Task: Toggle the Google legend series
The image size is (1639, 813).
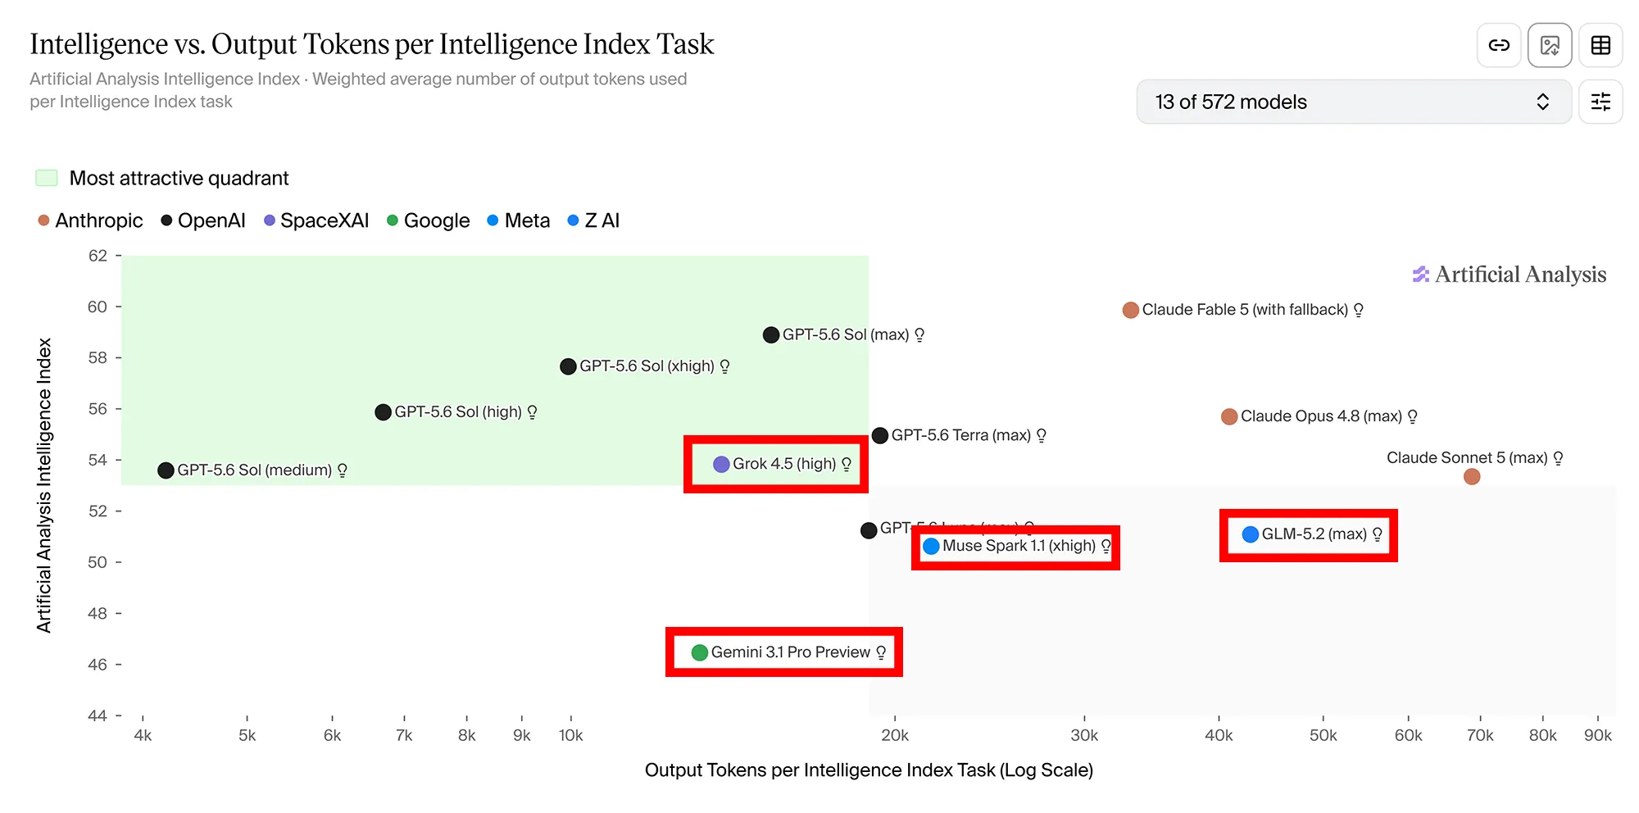Action: click(x=429, y=220)
